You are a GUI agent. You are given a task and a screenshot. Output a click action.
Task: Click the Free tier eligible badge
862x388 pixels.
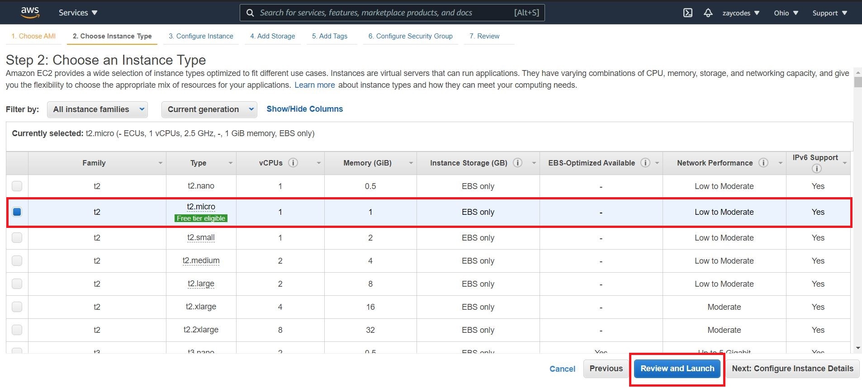coord(201,218)
